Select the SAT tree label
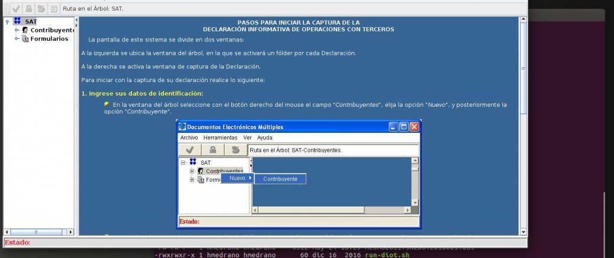The height and width of the screenshot is (258, 614). [x=31, y=21]
